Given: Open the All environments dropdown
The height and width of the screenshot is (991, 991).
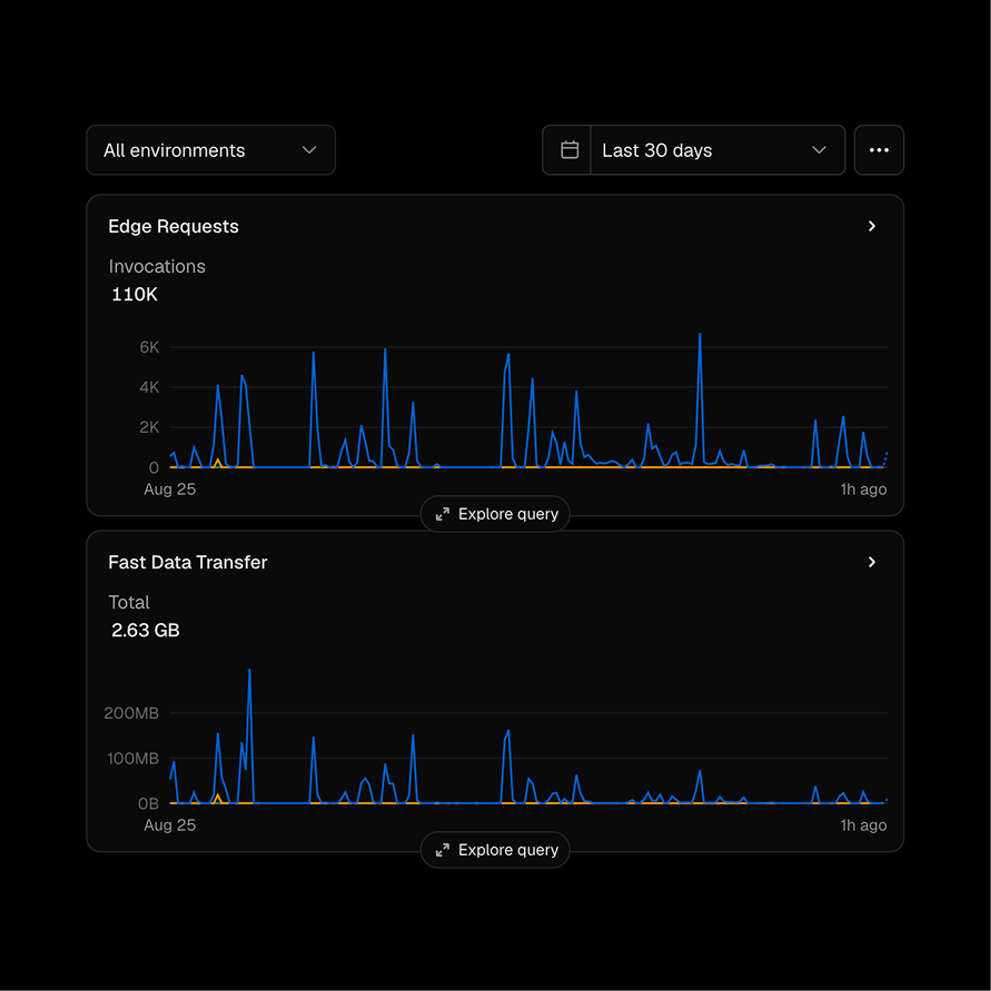Looking at the screenshot, I should tap(211, 150).
